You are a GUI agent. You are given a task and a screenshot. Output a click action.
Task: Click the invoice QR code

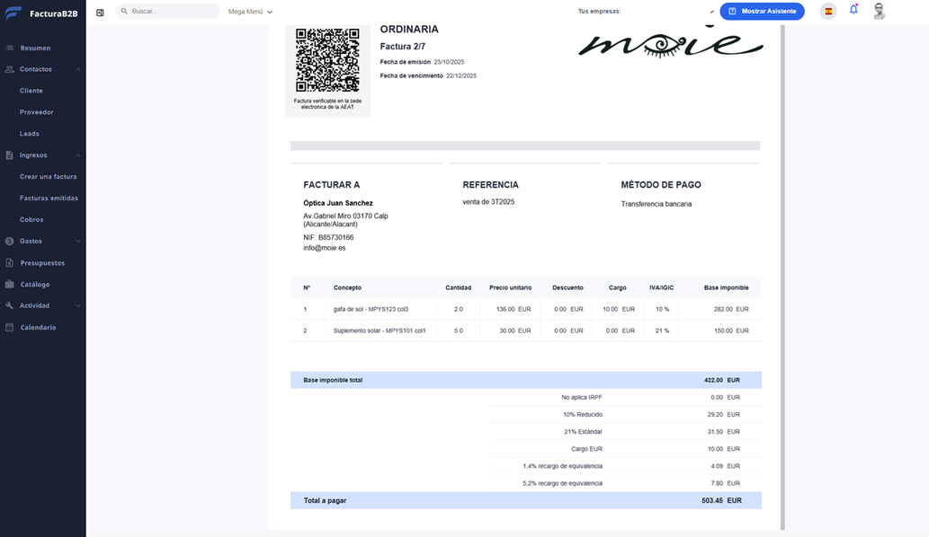pyautogui.click(x=327, y=61)
